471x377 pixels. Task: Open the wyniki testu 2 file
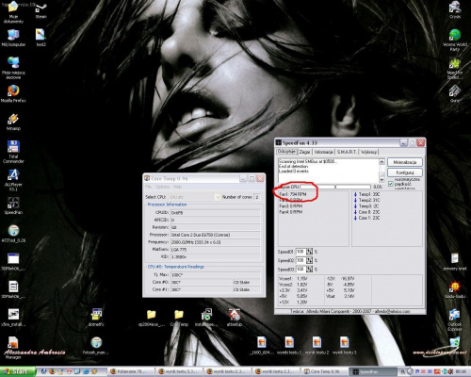[317, 346]
